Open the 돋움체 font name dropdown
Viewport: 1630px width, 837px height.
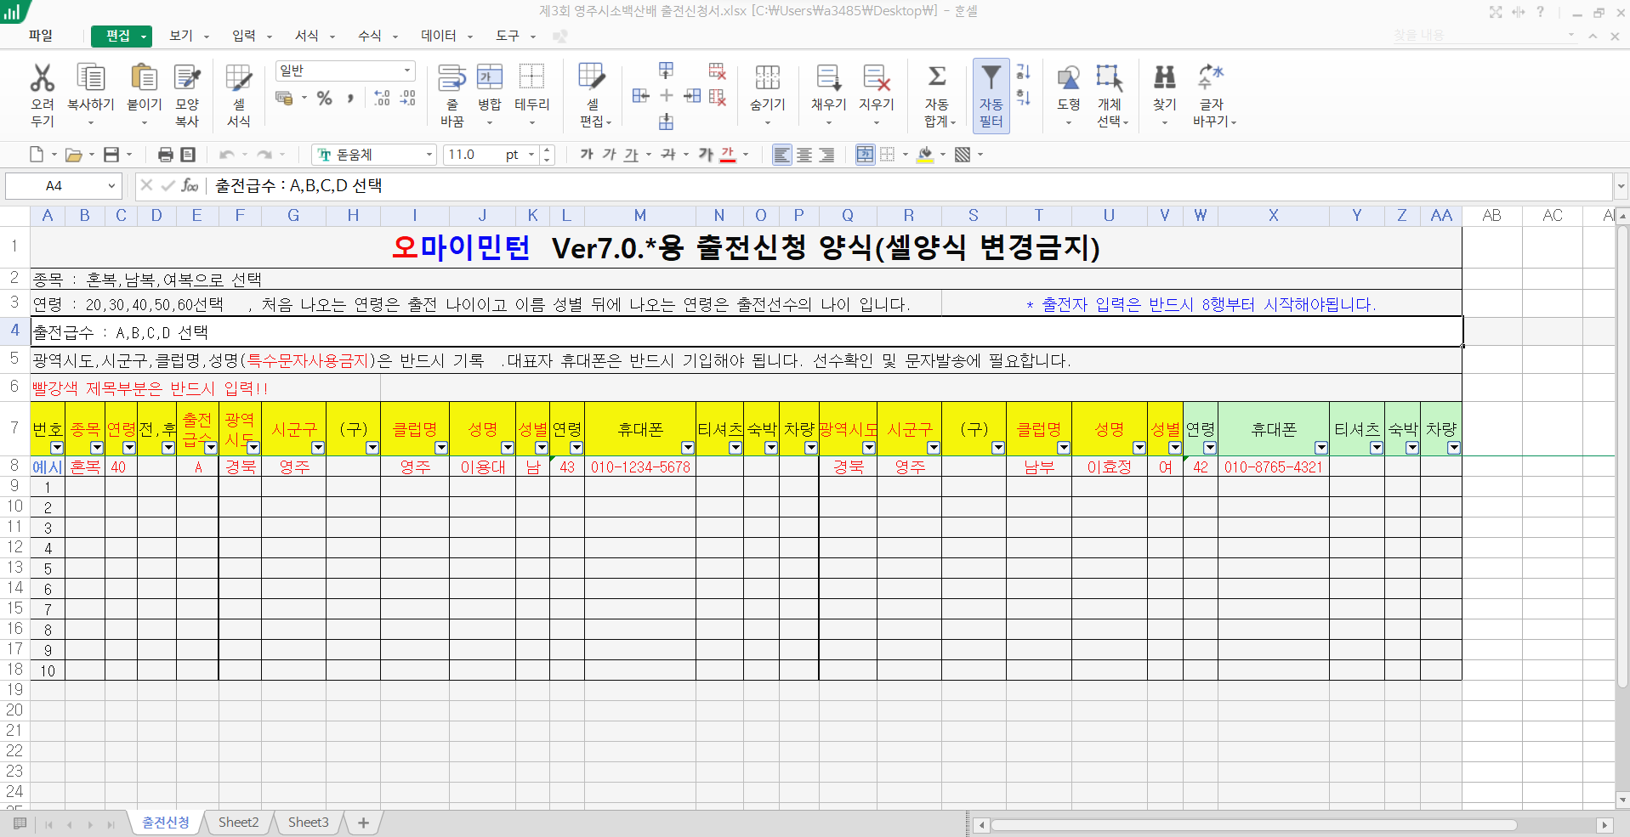tap(429, 155)
